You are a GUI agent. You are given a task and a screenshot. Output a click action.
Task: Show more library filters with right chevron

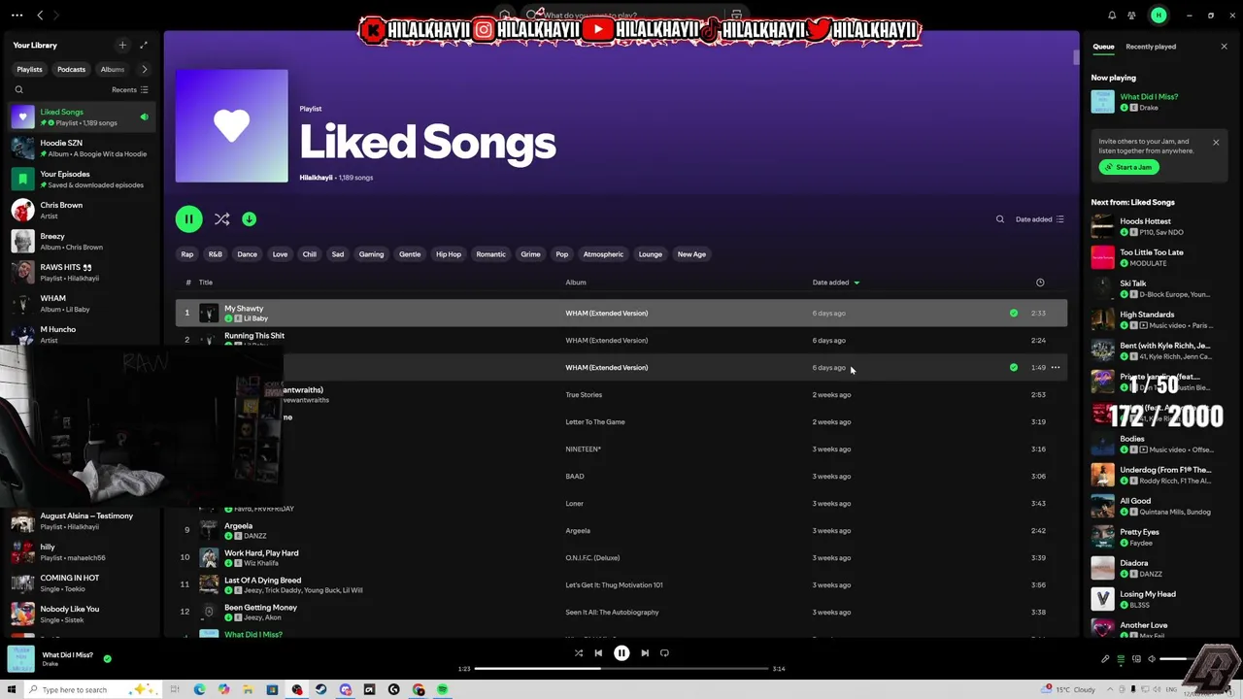point(144,69)
